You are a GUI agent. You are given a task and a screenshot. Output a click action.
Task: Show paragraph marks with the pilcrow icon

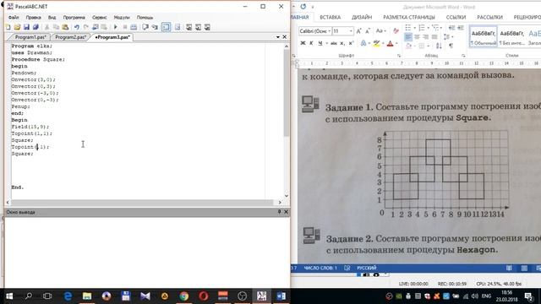coord(451,46)
